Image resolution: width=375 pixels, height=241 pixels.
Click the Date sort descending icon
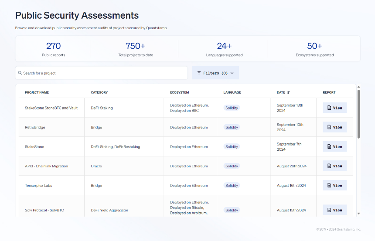(288, 92)
